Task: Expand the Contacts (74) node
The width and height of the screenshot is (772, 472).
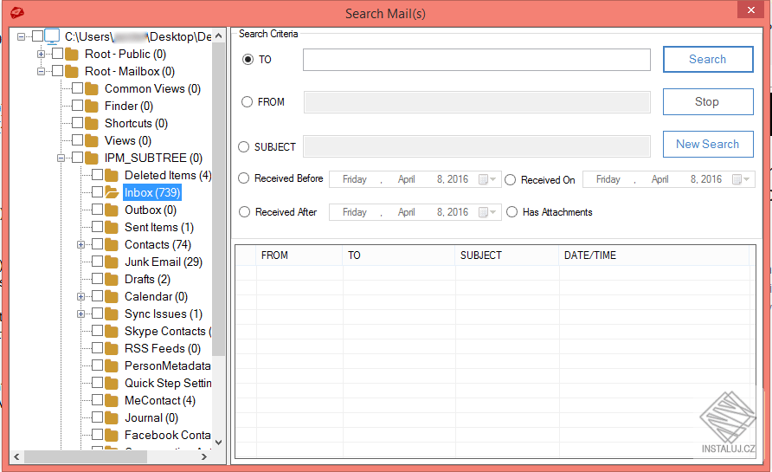Action: pyautogui.click(x=81, y=245)
